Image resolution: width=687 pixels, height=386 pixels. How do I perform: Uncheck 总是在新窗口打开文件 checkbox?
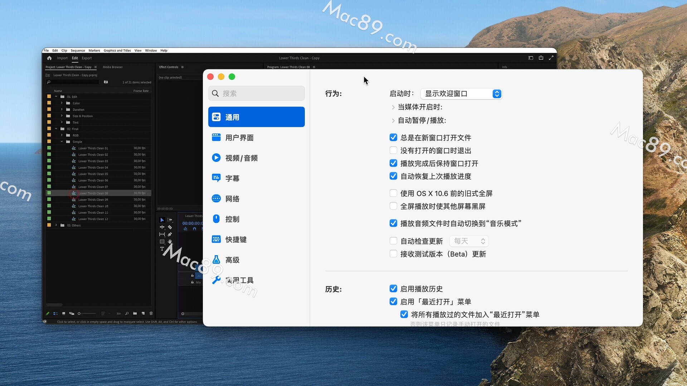(x=393, y=138)
